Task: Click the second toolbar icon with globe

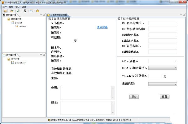Action: click(12, 11)
